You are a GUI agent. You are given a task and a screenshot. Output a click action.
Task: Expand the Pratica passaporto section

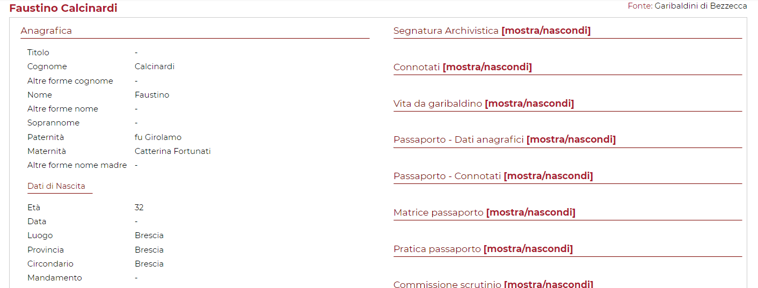(x=528, y=249)
